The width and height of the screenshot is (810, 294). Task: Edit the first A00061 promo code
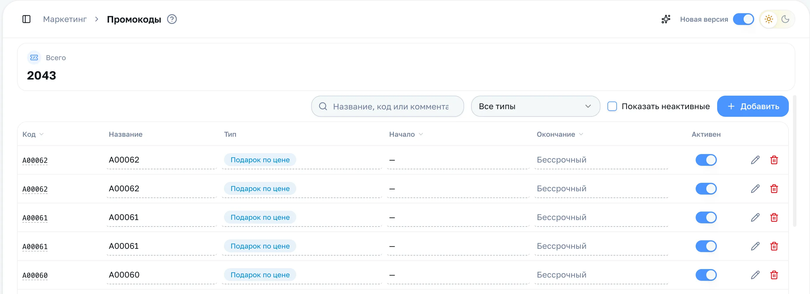tap(755, 217)
